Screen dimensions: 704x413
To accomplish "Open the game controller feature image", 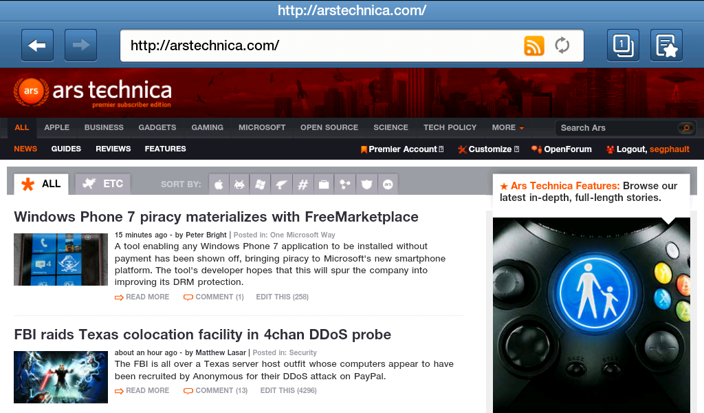I will coord(591,315).
